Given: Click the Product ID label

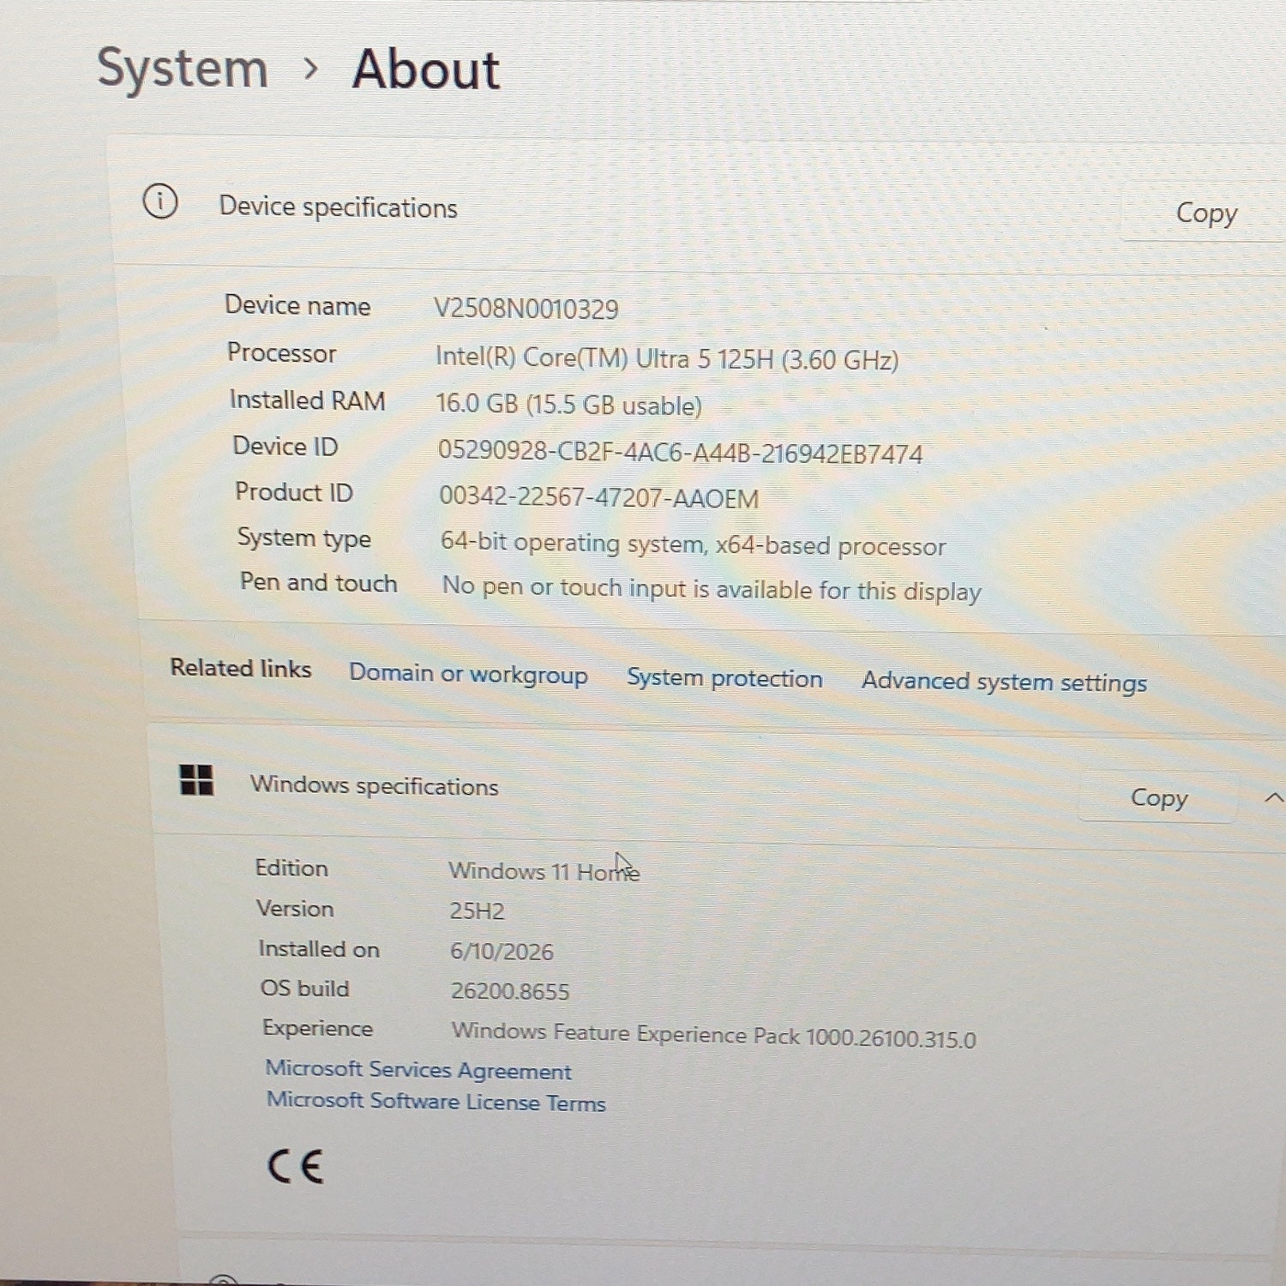Looking at the screenshot, I should [294, 492].
